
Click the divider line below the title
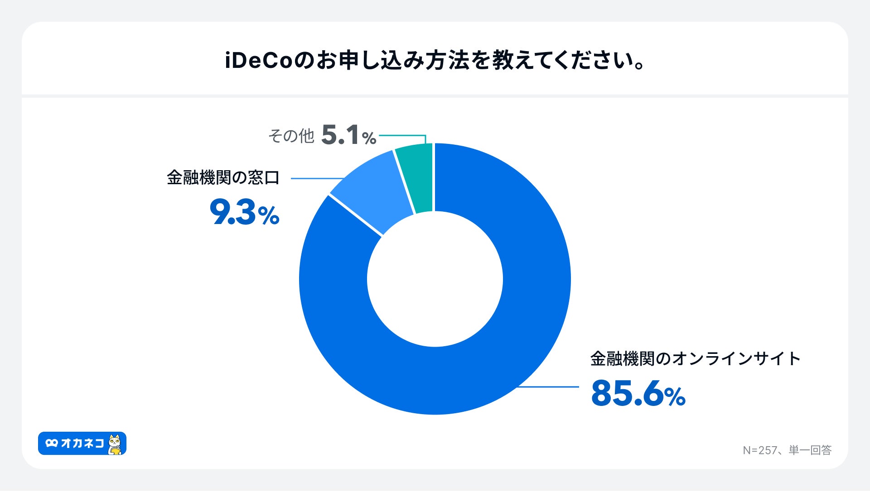435,96
